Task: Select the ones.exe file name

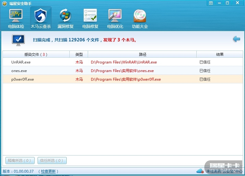Action: [x=19, y=71]
